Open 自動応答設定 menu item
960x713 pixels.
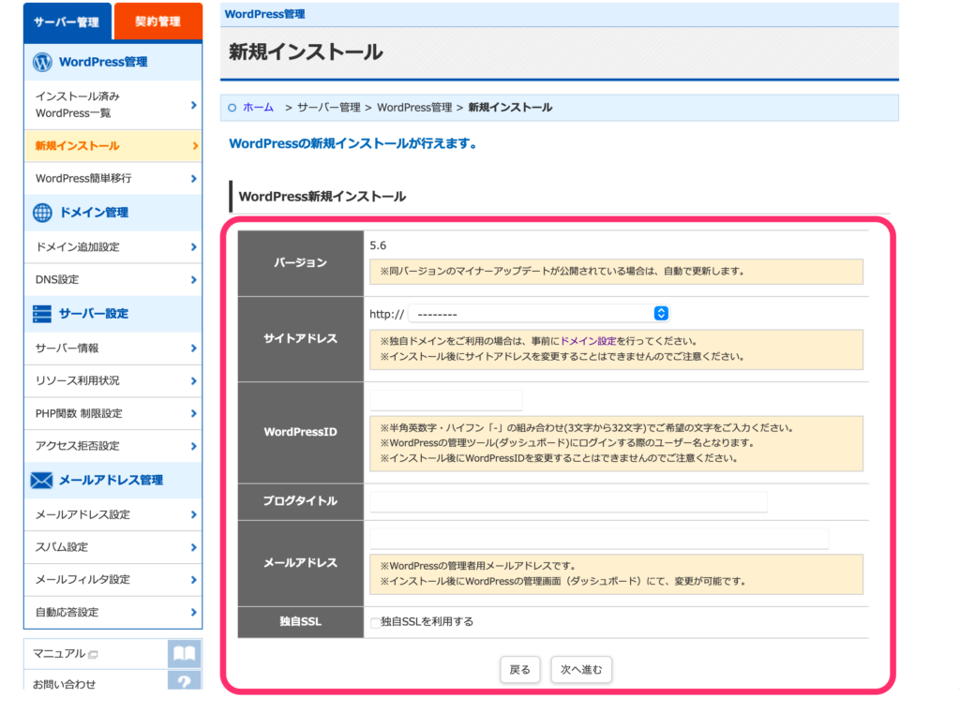(112, 612)
